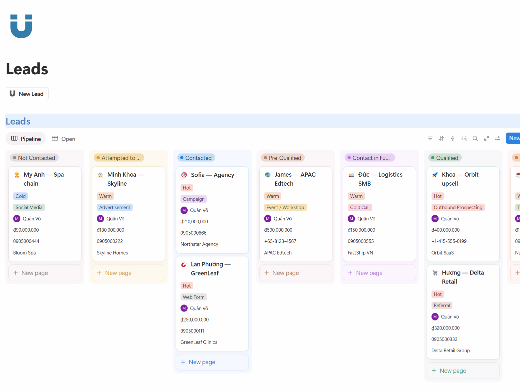The image size is (520, 390).
Task: Click the Not Contacted column header
Action: 34,158
